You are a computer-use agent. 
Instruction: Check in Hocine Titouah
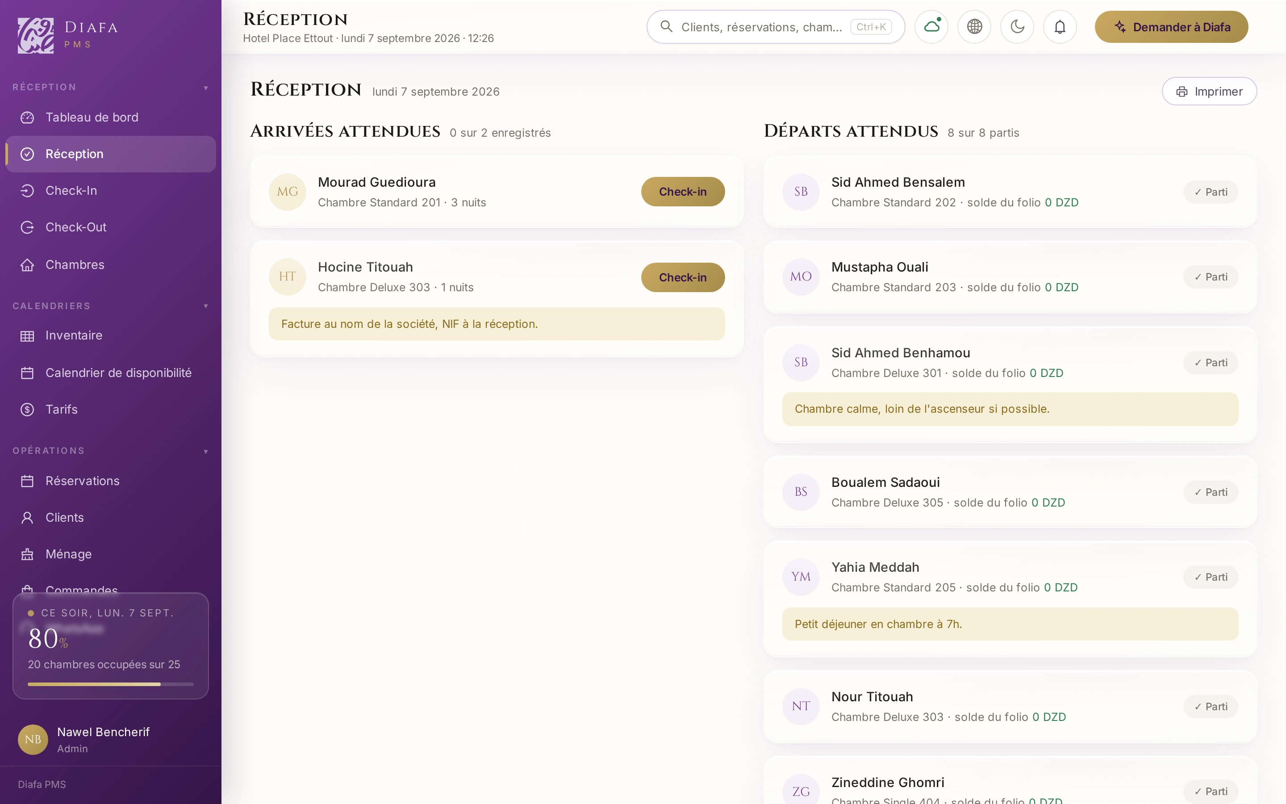tap(683, 277)
